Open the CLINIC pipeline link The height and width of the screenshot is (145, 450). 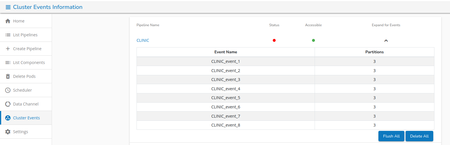(143, 40)
